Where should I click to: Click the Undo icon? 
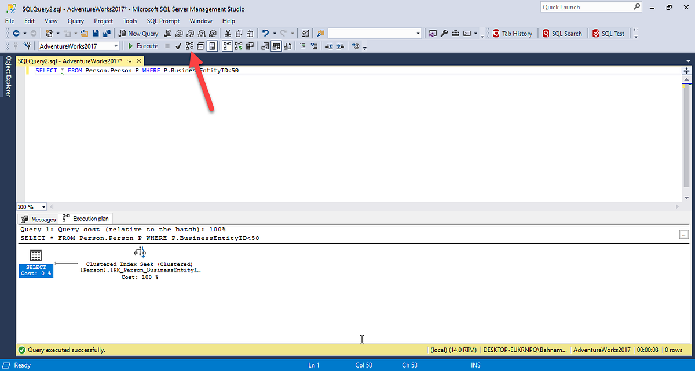tap(266, 33)
